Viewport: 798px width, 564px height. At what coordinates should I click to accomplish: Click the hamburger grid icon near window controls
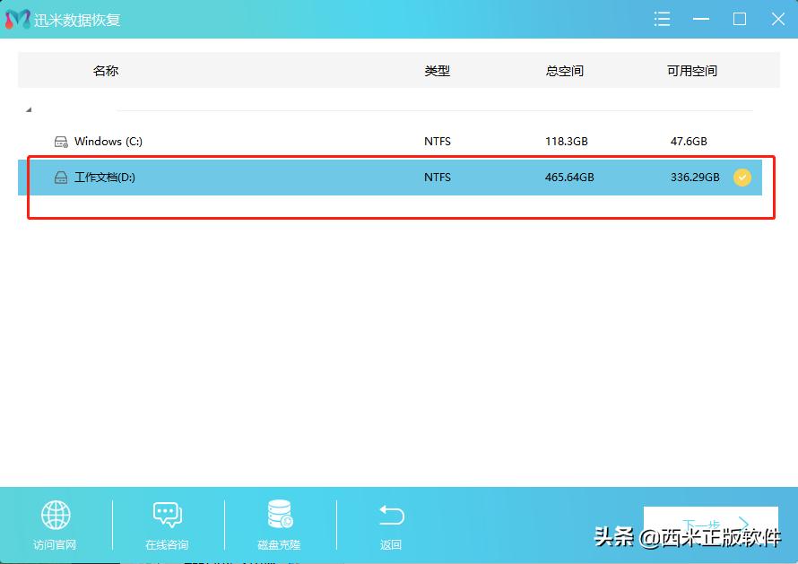pyautogui.click(x=662, y=18)
